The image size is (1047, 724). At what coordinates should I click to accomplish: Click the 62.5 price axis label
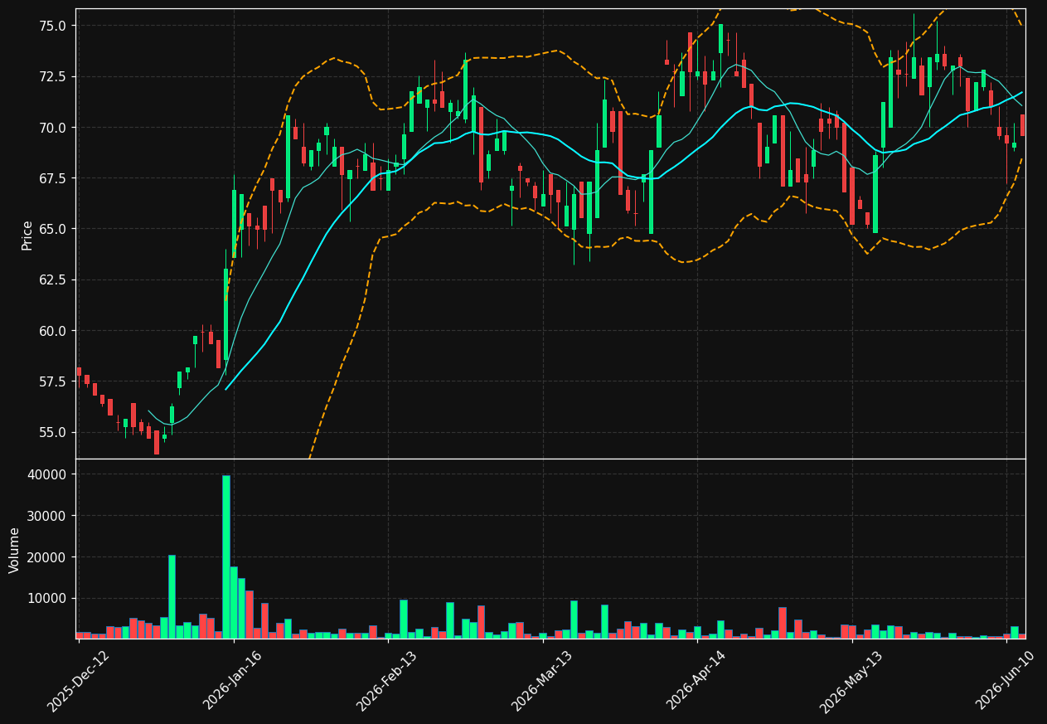click(52, 280)
